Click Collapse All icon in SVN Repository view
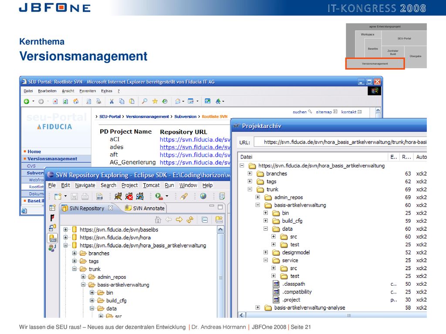446x334 pixels. click(x=205, y=220)
